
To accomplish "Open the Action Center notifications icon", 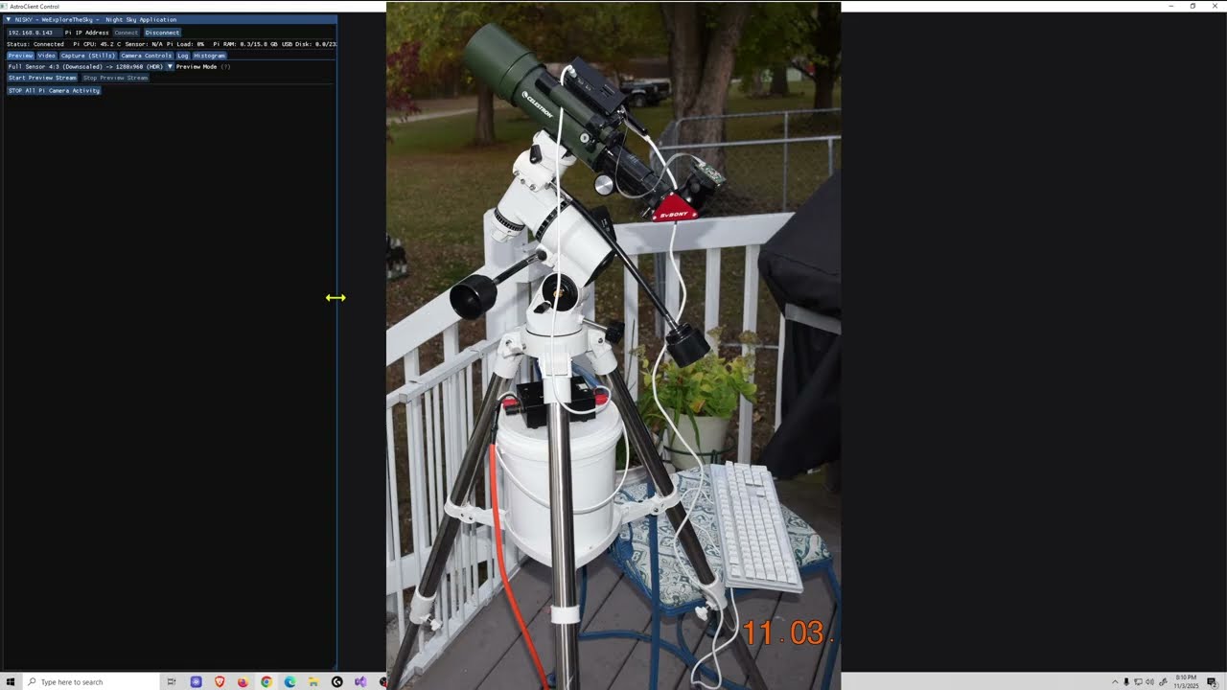I will click(x=1212, y=681).
